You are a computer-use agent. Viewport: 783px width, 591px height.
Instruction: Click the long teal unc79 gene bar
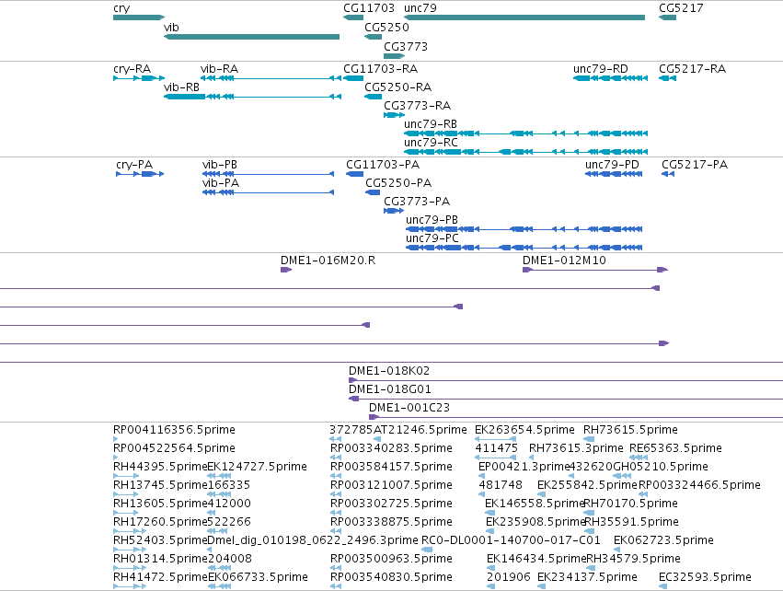point(524,17)
